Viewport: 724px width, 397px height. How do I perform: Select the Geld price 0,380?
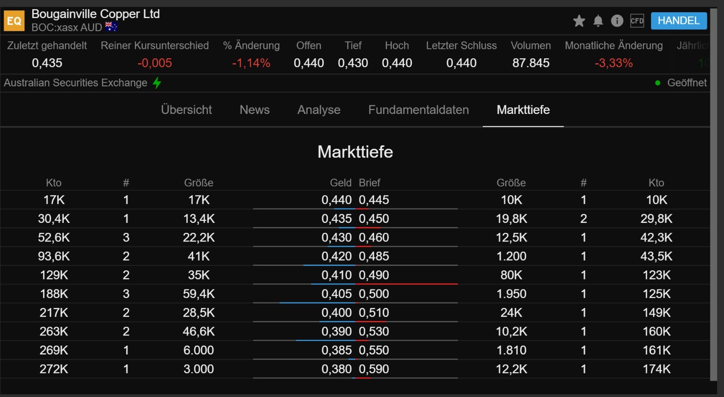click(x=337, y=369)
